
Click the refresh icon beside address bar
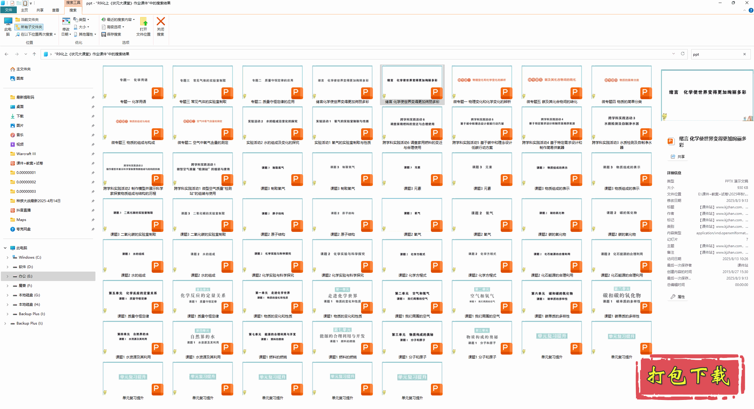[682, 54]
